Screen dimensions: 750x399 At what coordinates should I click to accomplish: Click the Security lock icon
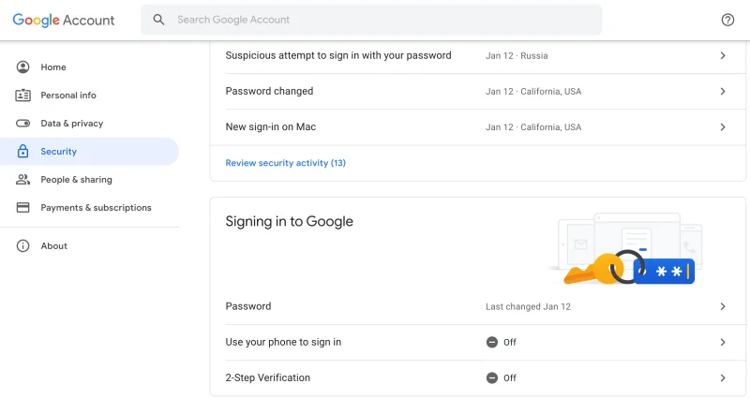(23, 152)
